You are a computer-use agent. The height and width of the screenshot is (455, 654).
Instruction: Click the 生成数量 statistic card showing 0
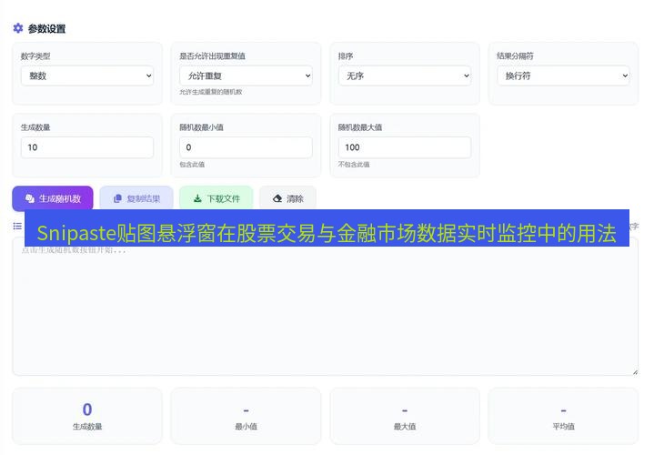[87, 416]
